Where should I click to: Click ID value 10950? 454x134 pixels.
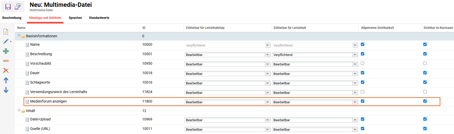pos(147,63)
